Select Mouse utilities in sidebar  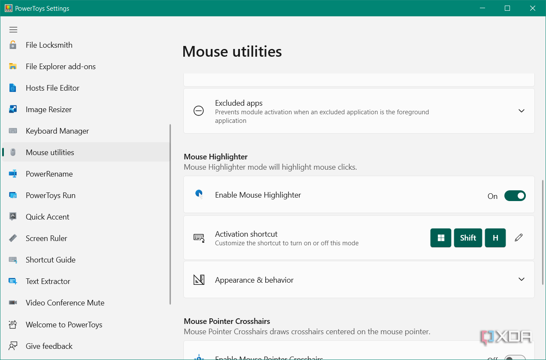pos(86,153)
